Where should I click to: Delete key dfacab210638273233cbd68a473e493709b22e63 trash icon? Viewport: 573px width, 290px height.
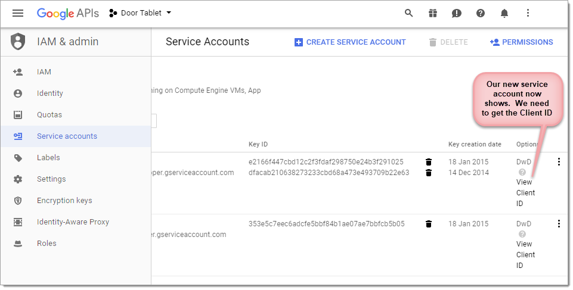[x=429, y=173]
